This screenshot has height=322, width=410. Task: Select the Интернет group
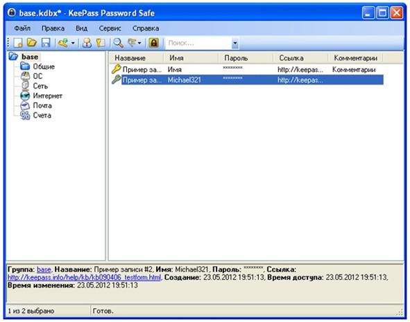pyautogui.click(x=48, y=96)
